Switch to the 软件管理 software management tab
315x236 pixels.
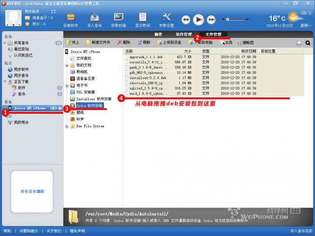pos(184,34)
